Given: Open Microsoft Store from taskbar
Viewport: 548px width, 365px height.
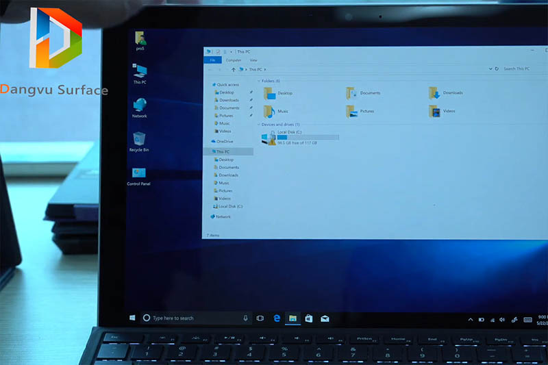Looking at the screenshot, I should click(309, 318).
